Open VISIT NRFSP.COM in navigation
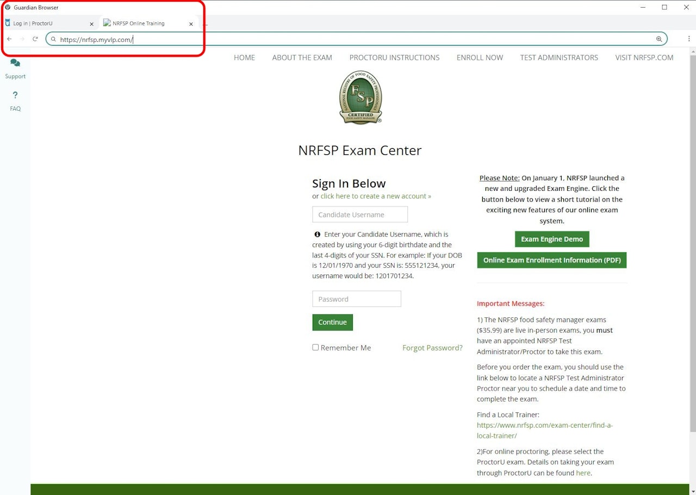 (644, 58)
